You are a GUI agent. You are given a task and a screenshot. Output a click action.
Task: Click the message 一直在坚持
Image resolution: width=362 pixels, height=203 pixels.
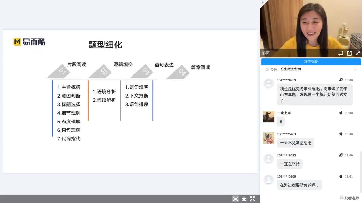tap(290, 164)
